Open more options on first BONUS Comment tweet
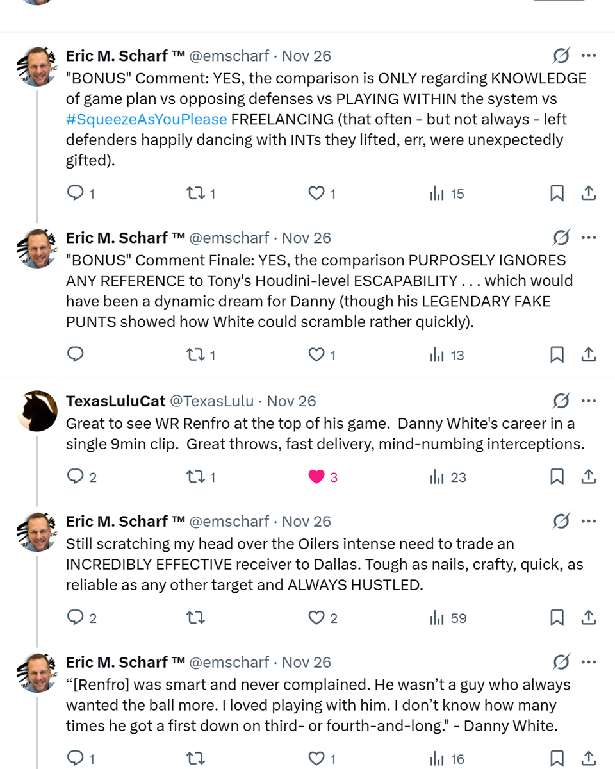This screenshot has width=615, height=769. (589, 56)
